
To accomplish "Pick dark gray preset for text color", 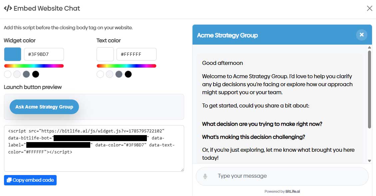I will coord(119,74).
